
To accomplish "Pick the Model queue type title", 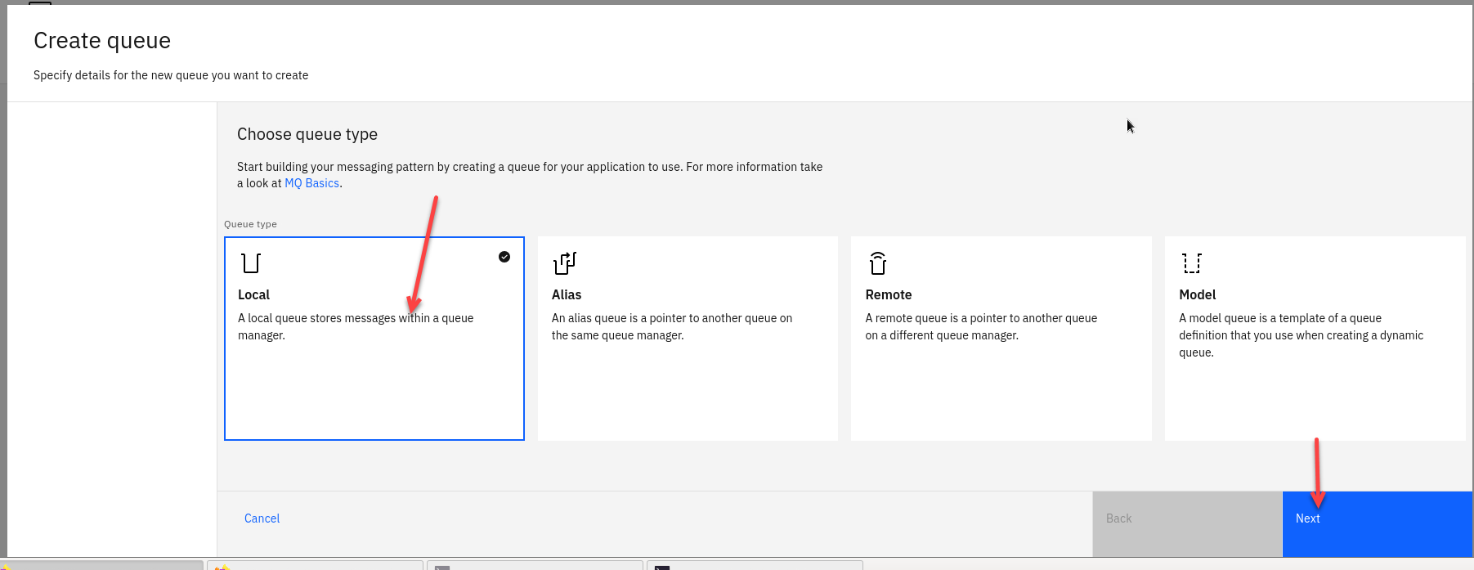I will point(1198,294).
